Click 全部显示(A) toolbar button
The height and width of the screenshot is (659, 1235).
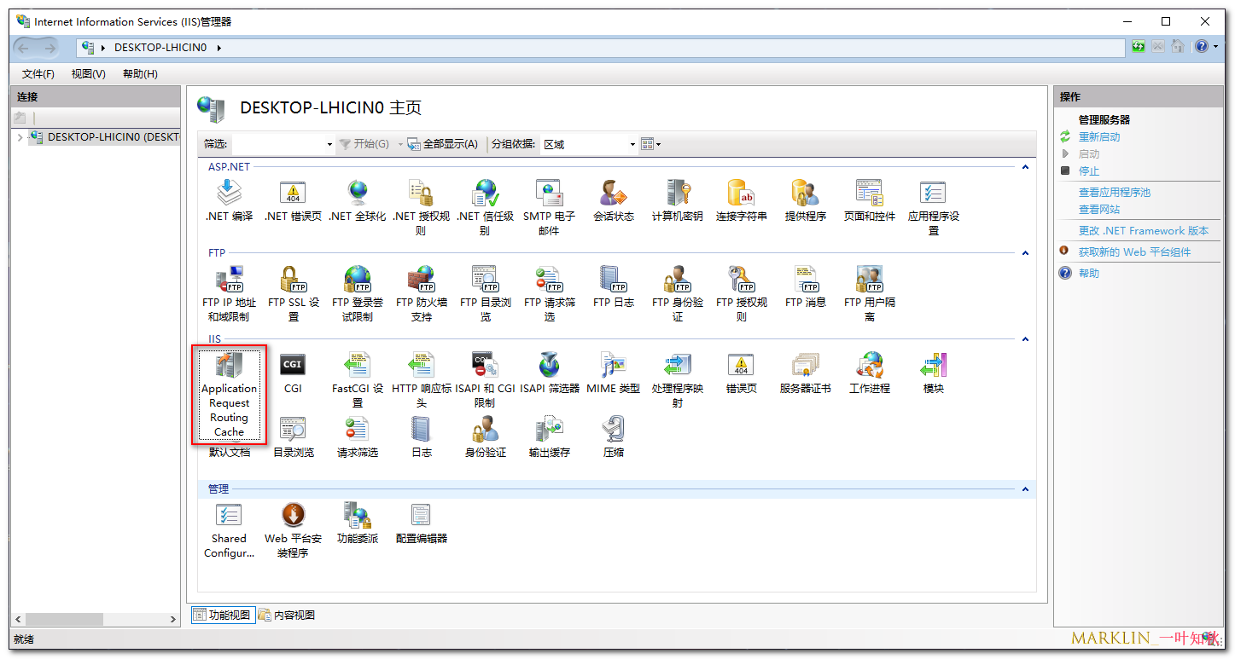pyautogui.click(x=443, y=145)
